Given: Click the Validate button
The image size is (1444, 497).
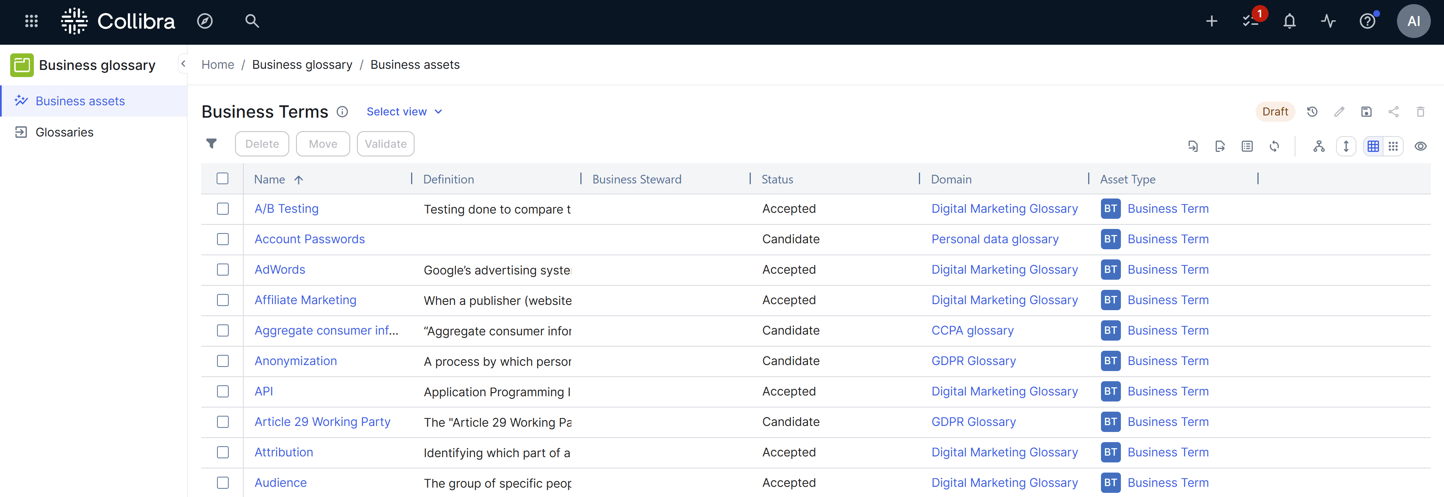Looking at the screenshot, I should 386,144.
